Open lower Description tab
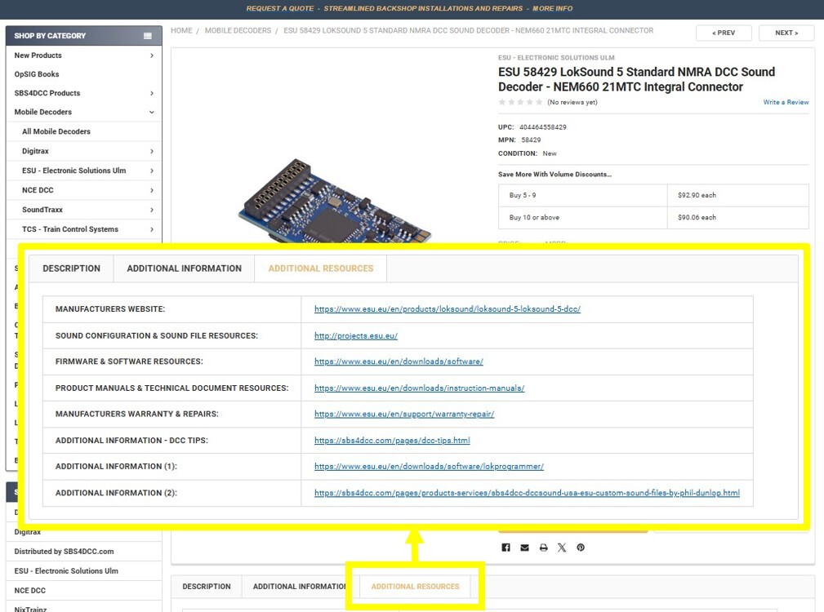This screenshot has width=824, height=612. pyautogui.click(x=207, y=586)
